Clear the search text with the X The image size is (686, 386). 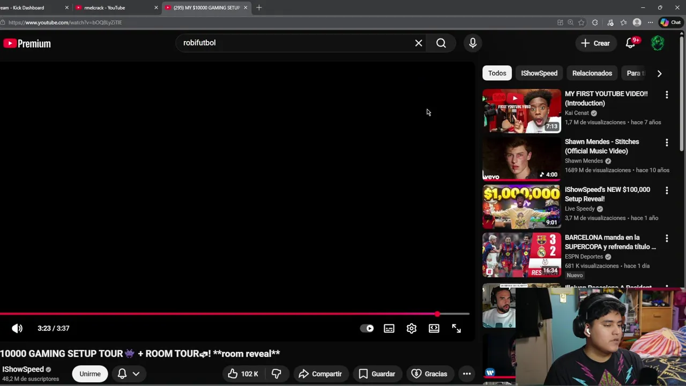[419, 43]
